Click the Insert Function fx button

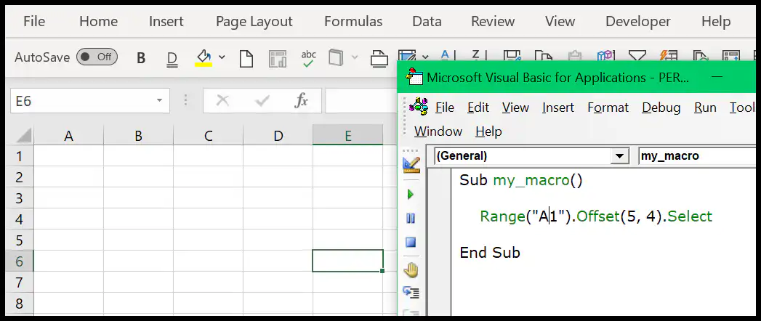(302, 101)
